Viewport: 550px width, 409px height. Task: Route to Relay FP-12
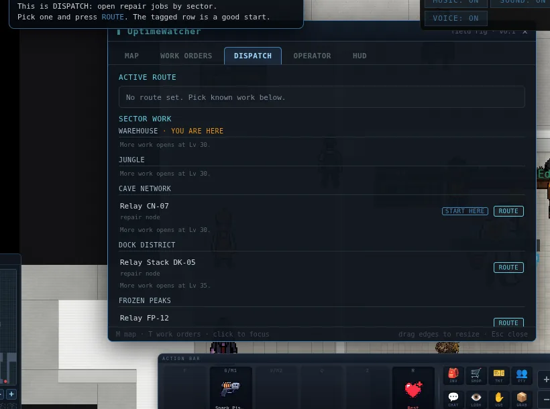[508, 323]
